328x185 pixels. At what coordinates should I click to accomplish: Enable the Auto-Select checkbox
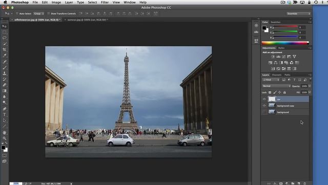pyautogui.click(x=17, y=14)
